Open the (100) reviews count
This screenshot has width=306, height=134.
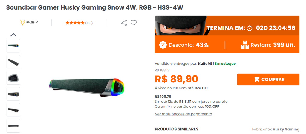[x=89, y=23]
